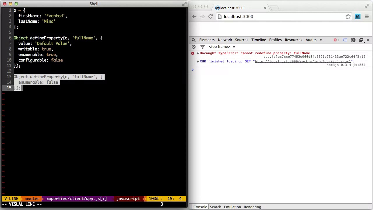
Task: Open the Profiles panel
Action: click(275, 40)
